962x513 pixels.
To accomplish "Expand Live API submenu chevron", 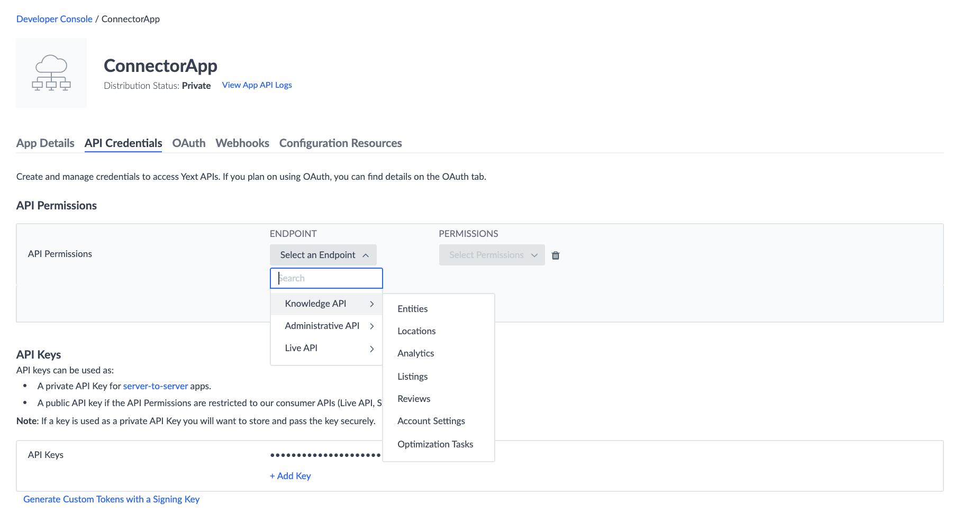I will (x=372, y=349).
